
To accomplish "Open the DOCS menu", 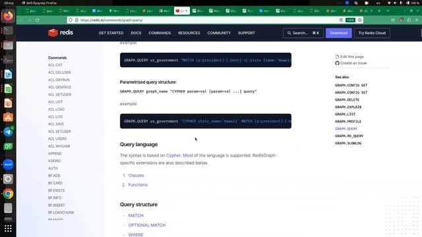I will (x=136, y=33).
